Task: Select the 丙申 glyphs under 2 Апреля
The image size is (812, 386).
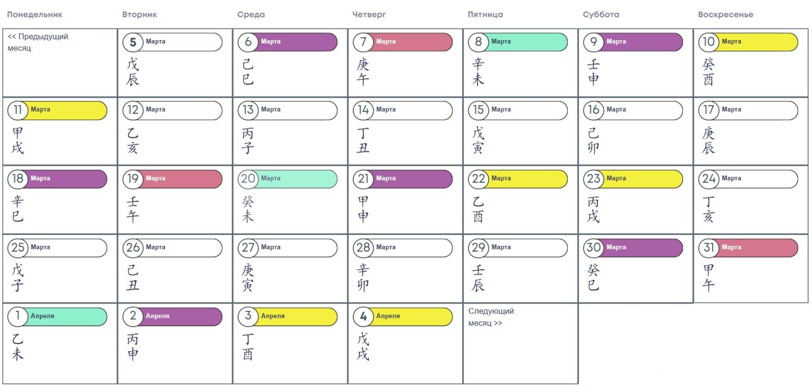Action: pyautogui.click(x=133, y=347)
